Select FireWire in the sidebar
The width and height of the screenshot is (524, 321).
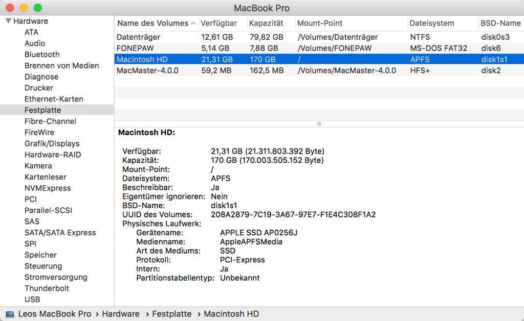tap(39, 133)
